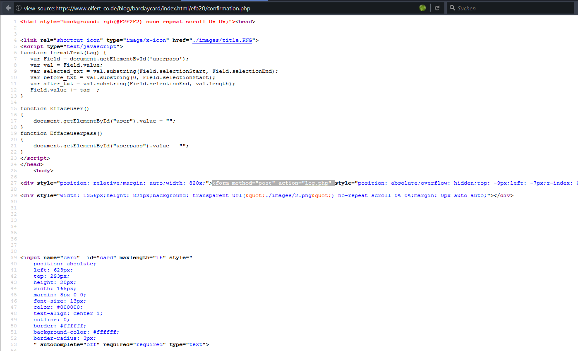Click the script type="text/javascript" line
The height and width of the screenshot is (351, 578).
72,46
